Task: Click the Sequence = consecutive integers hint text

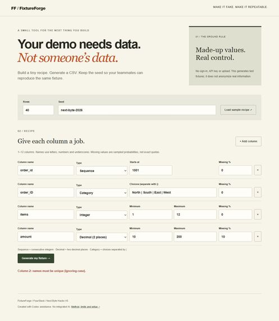Action: point(72,249)
